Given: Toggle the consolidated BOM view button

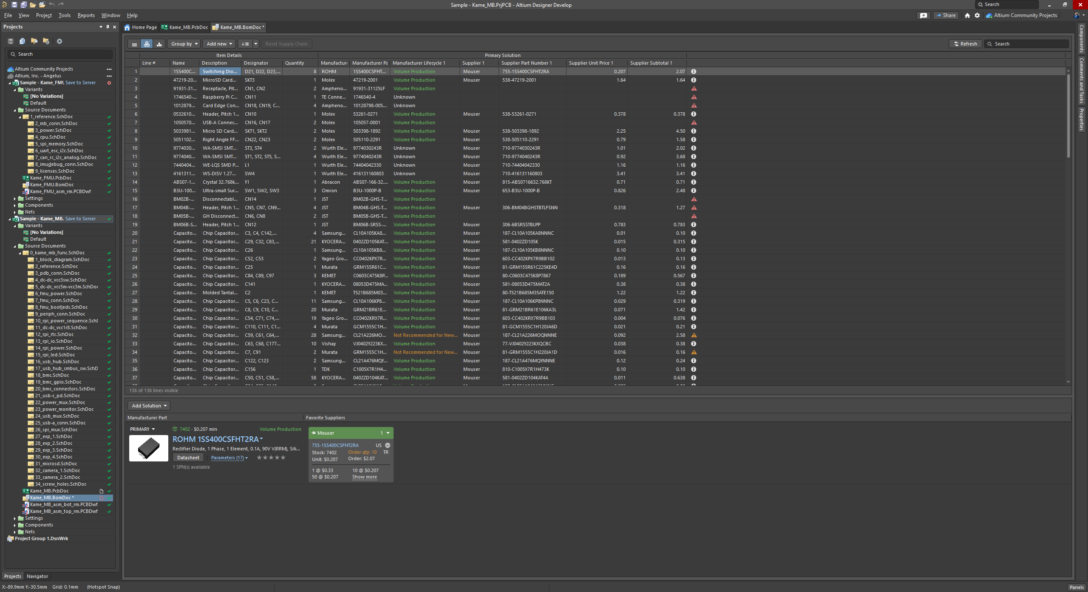Looking at the screenshot, I should pos(147,44).
